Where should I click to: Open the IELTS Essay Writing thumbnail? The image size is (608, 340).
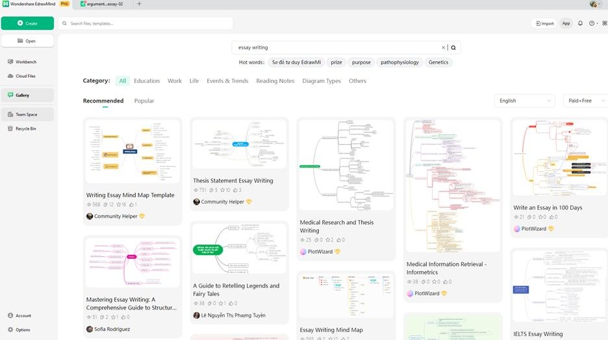(560, 286)
